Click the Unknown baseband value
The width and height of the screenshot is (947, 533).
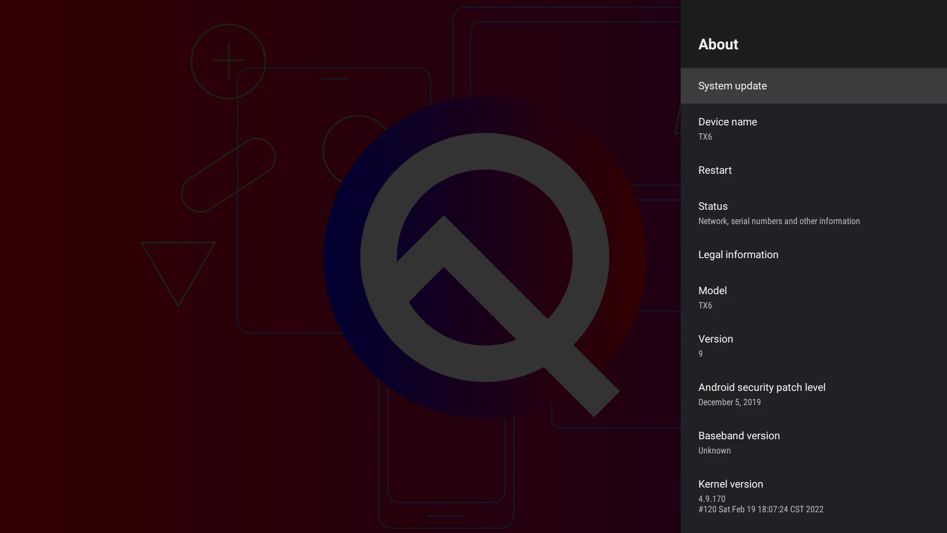coord(714,451)
